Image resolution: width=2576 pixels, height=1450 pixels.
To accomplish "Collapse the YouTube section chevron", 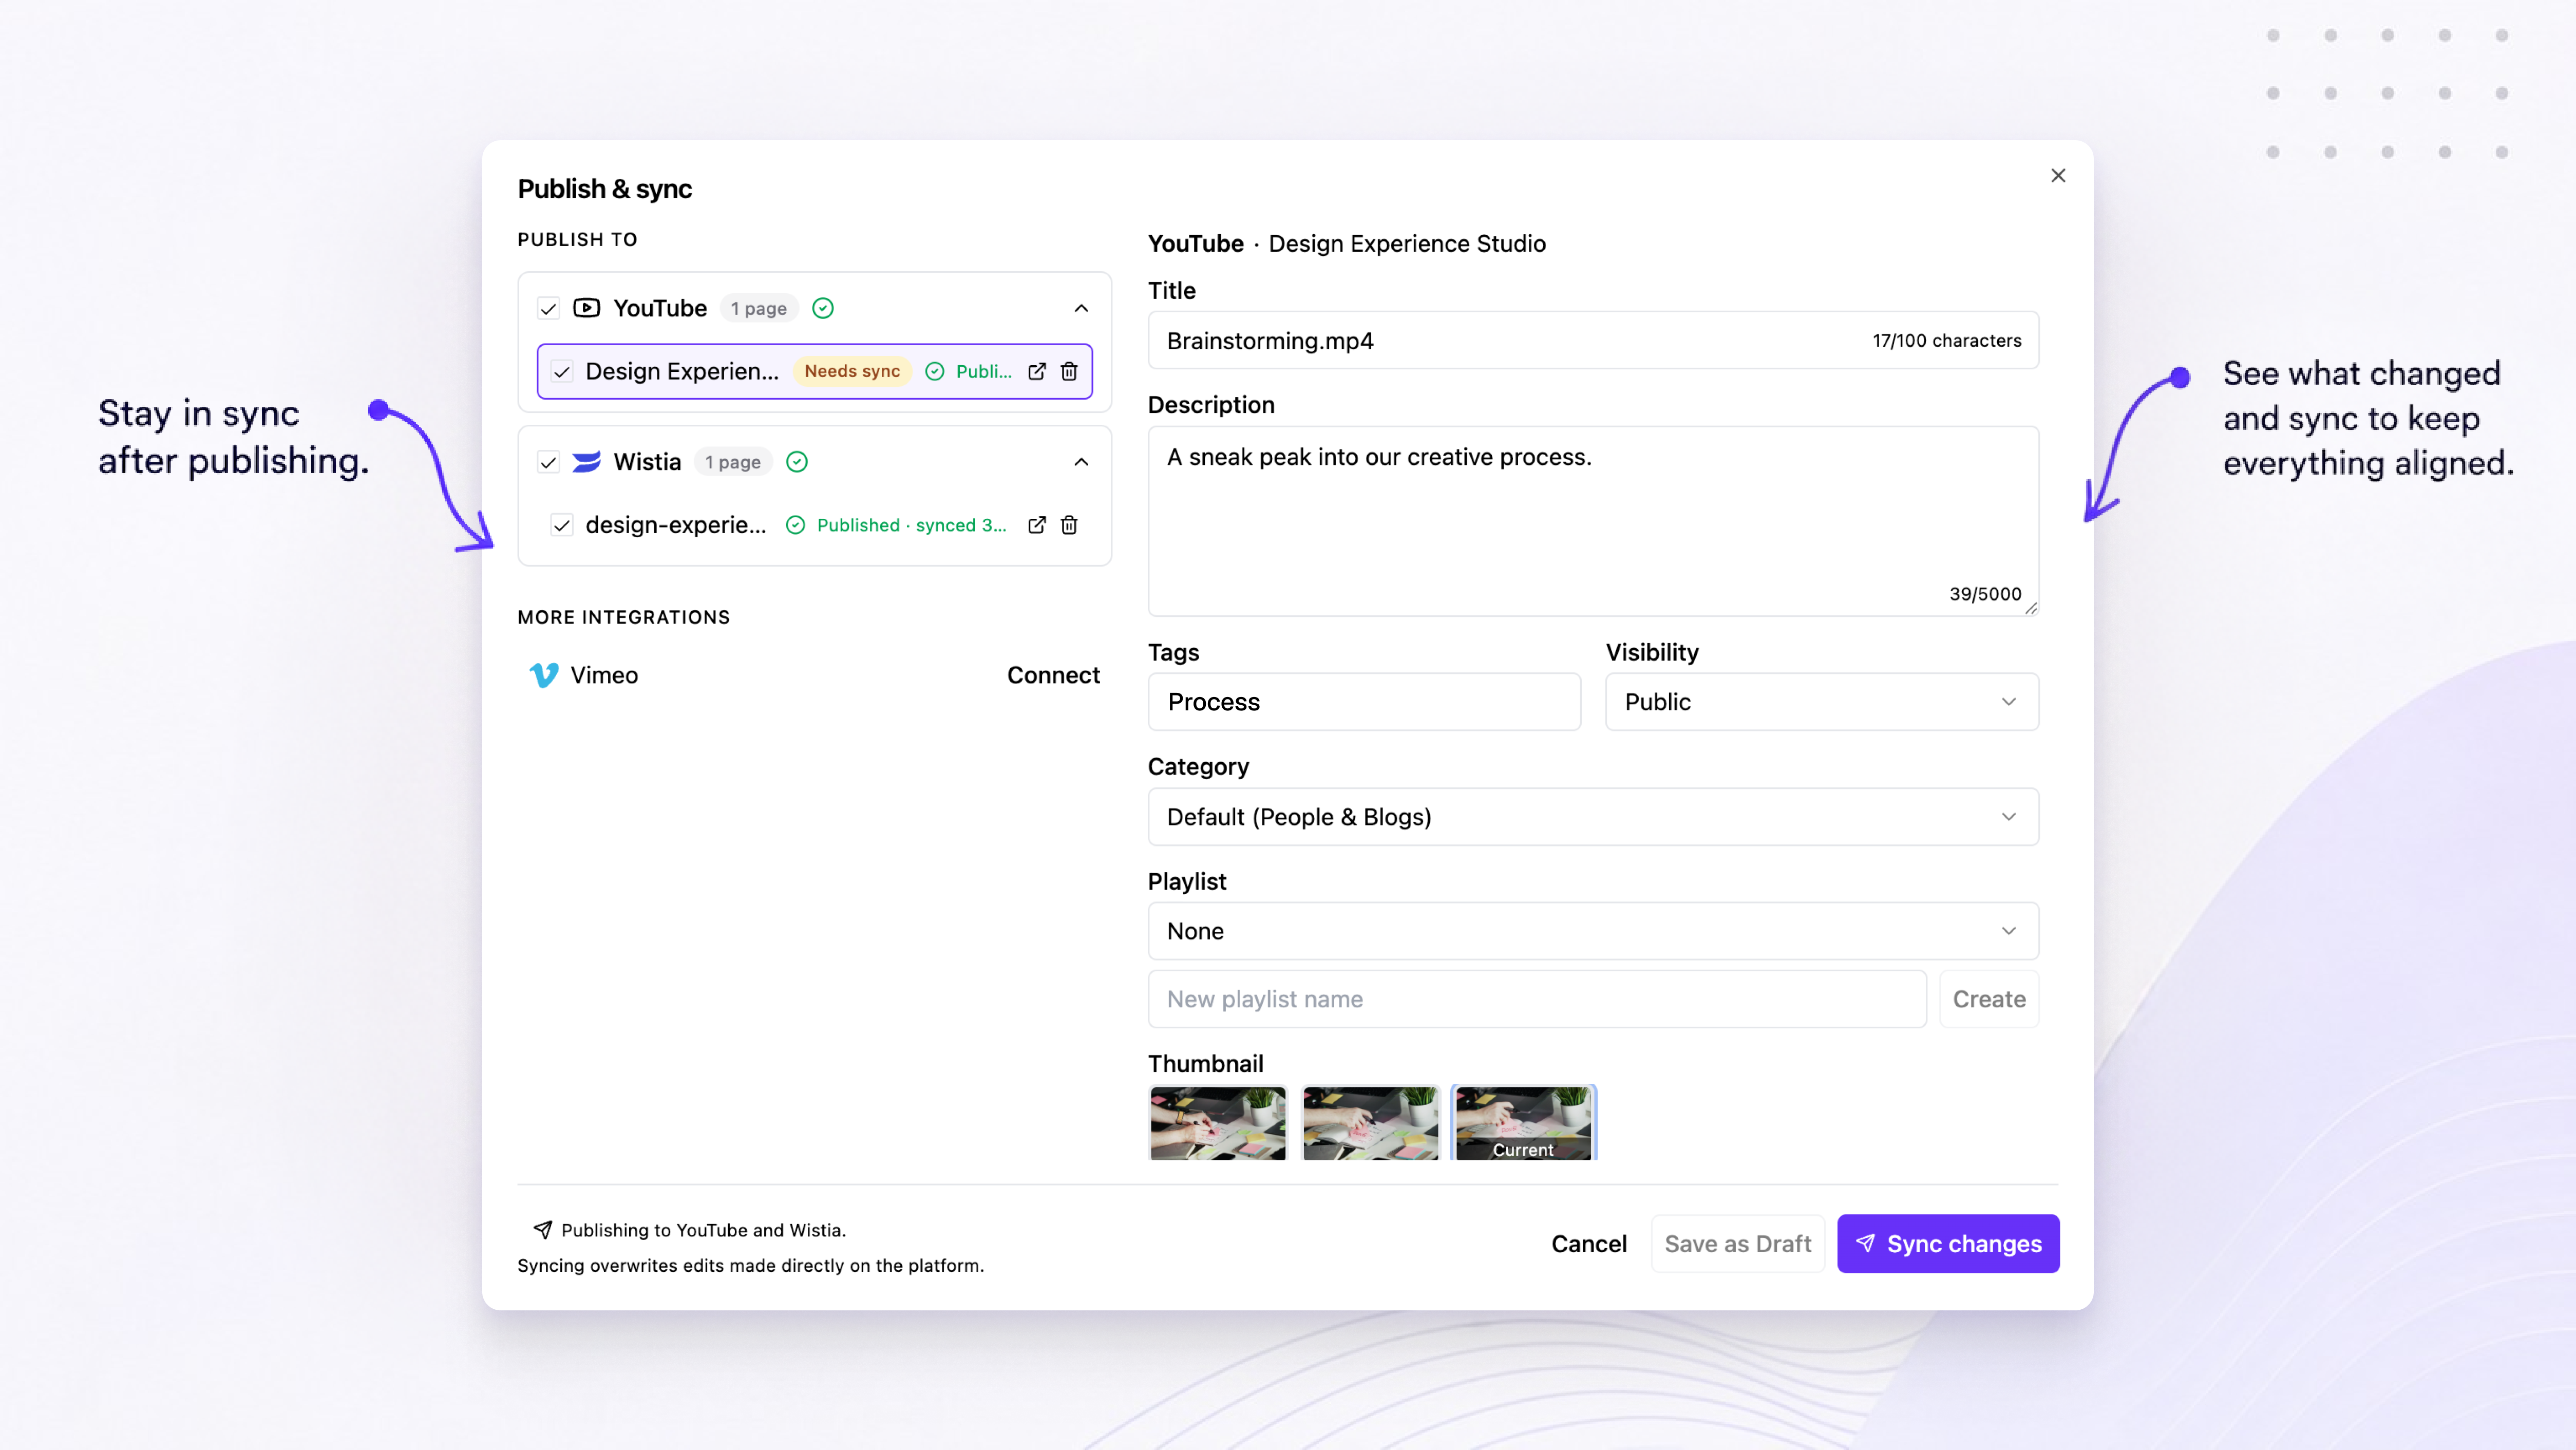I will point(1081,308).
